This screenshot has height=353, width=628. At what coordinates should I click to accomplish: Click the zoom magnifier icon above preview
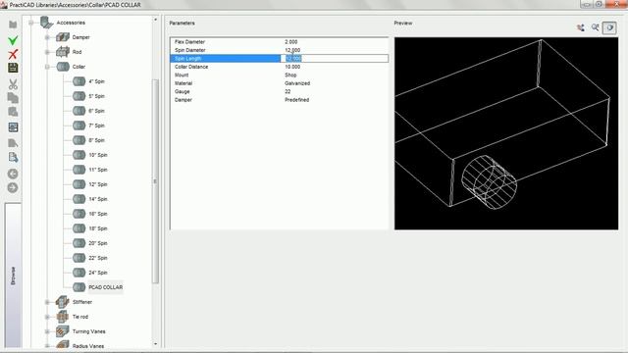[596, 27]
